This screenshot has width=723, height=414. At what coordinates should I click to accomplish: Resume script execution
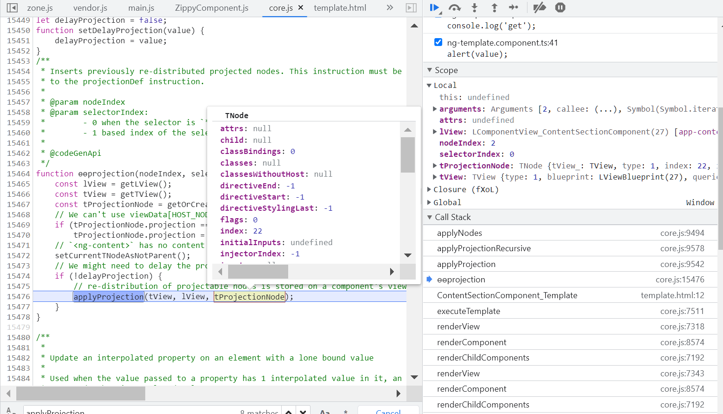point(435,7)
